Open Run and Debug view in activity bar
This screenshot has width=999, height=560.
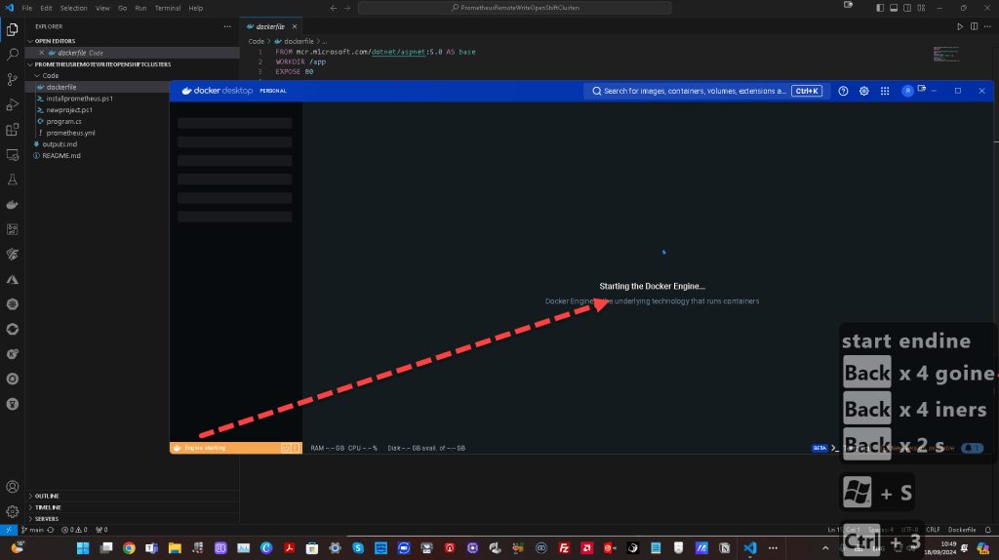pyautogui.click(x=12, y=104)
